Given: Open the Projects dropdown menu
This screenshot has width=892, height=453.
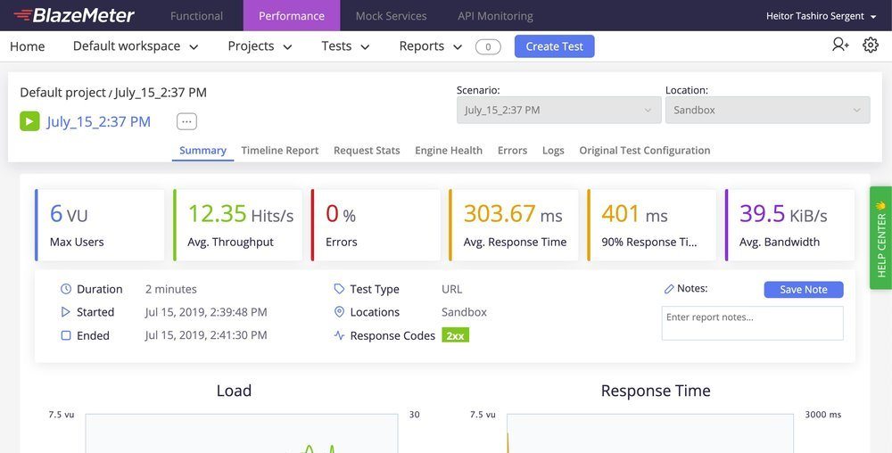Looking at the screenshot, I should click(x=260, y=46).
